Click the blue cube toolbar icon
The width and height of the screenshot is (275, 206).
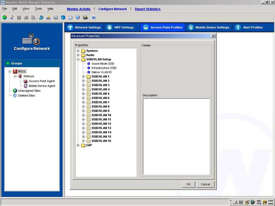pos(63,18)
